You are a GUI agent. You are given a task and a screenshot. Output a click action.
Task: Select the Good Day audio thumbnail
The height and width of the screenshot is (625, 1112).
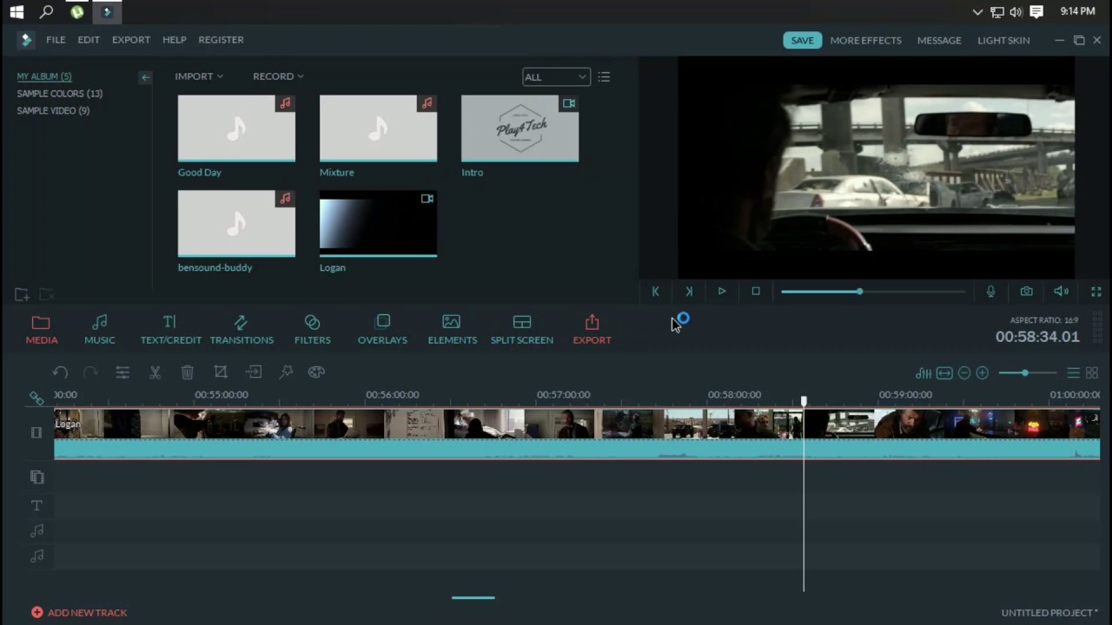pyautogui.click(x=236, y=128)
